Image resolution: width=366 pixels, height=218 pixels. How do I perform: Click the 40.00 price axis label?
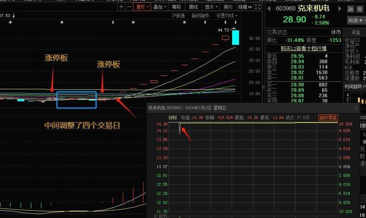pos(254,38)
